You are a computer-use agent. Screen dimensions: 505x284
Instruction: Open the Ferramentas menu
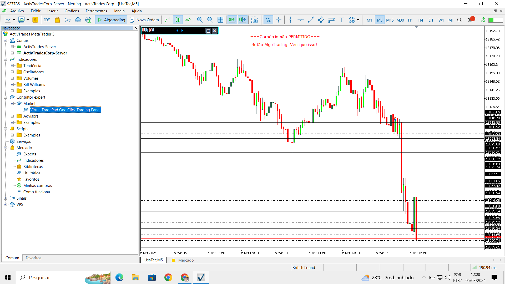(x=96, y=11)
